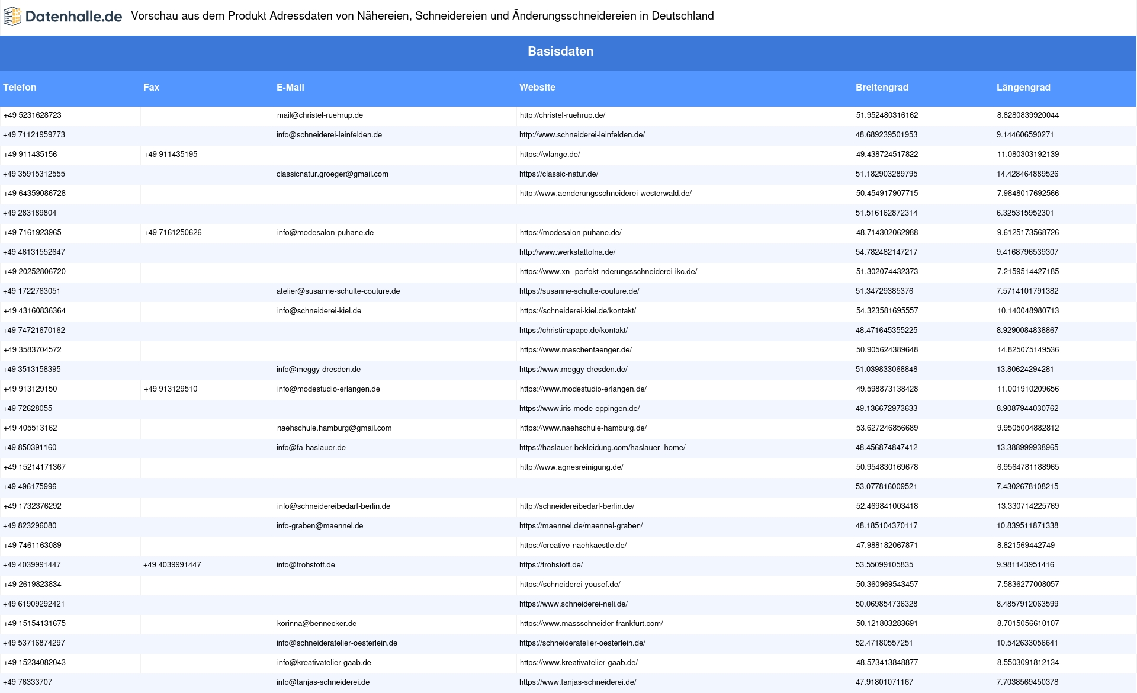Select website https://maennel.de/maennel-graben/

pos(581,526)
